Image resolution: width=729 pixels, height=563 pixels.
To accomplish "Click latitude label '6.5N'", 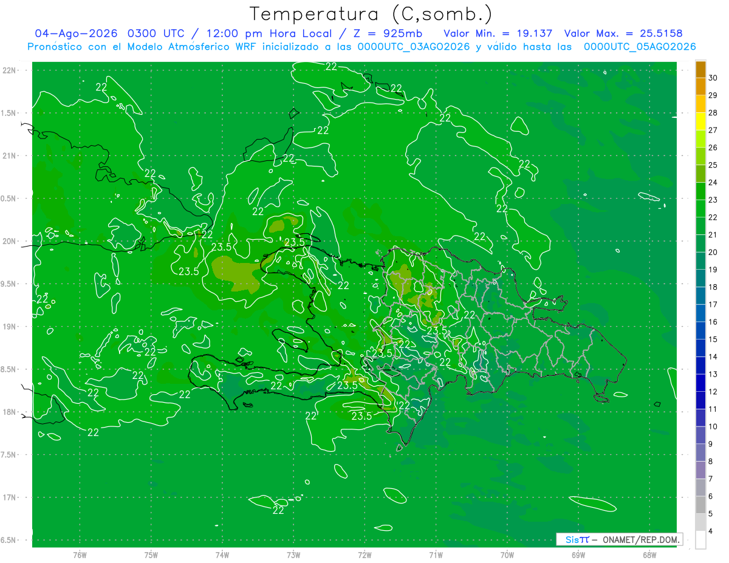I will (9, 540).
